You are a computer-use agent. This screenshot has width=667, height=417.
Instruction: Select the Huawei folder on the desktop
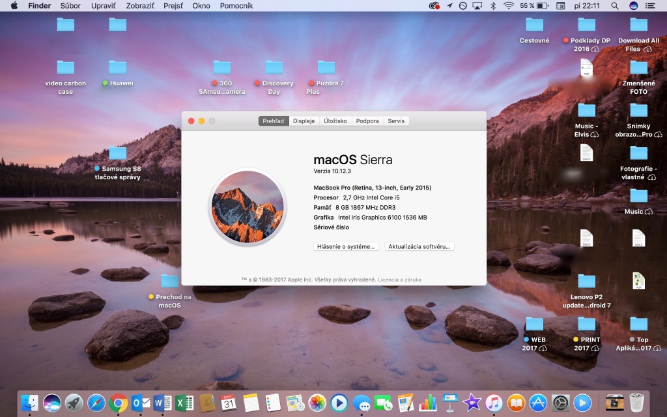coord(118,68)
